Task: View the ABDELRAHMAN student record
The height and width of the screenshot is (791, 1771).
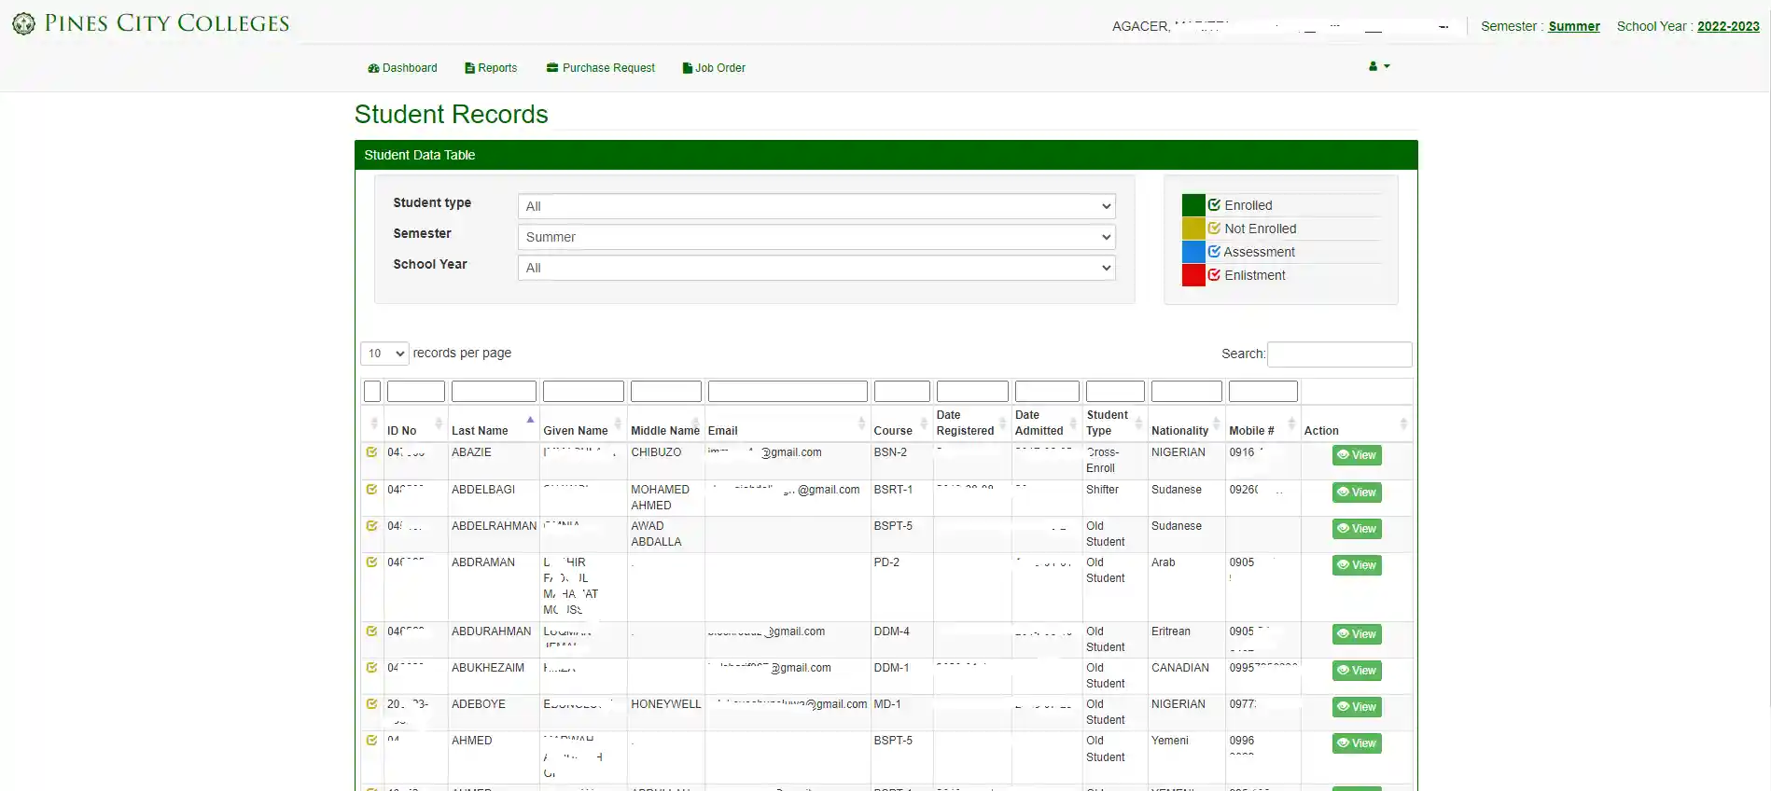Action: click(1357, 529)
